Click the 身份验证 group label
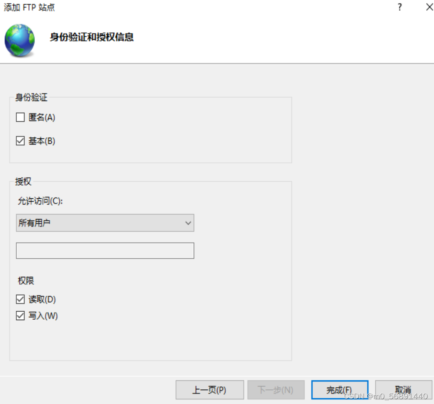 31,97
